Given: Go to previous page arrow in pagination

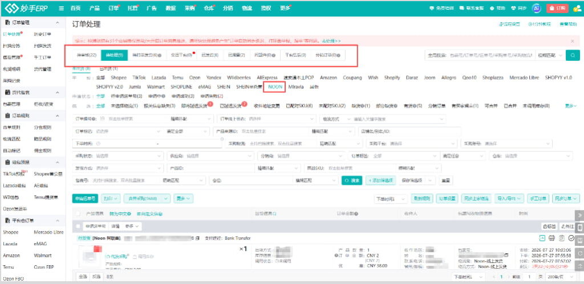Looking at the screenshot, I should tap(494, 277).
